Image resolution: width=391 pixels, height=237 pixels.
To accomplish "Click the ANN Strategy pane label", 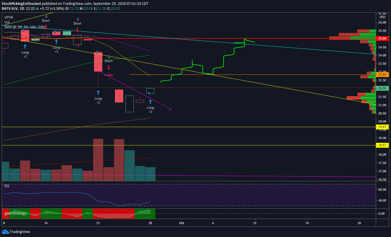I will 15,213.
